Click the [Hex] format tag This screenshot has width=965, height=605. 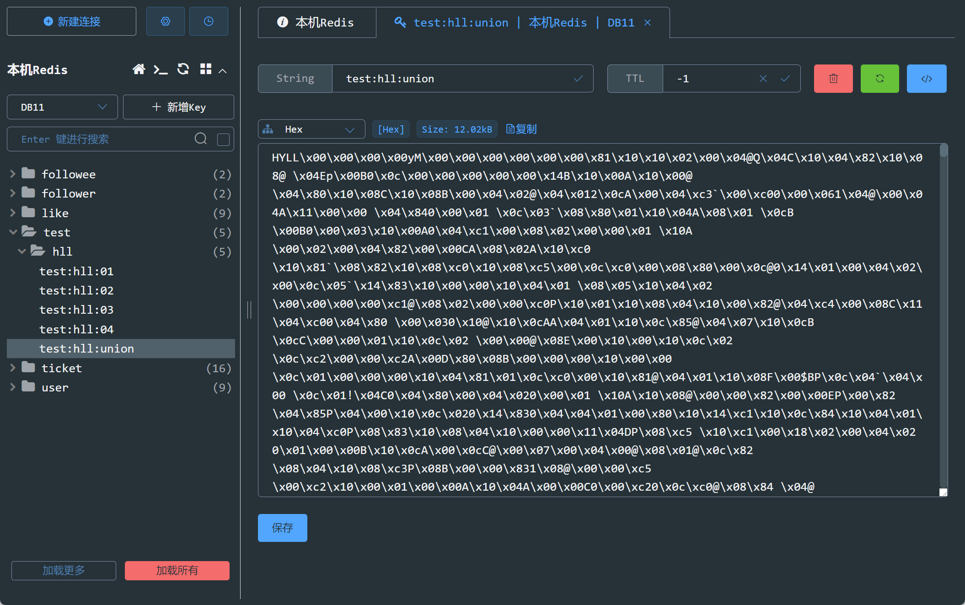point(391,129)
